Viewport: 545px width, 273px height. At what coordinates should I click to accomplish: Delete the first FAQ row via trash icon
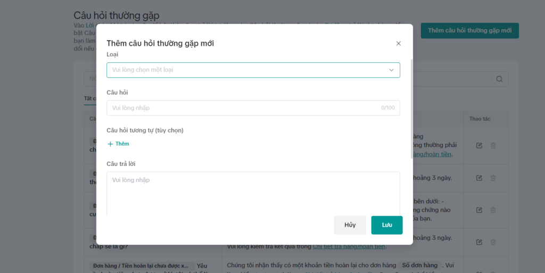coord(493,145)
